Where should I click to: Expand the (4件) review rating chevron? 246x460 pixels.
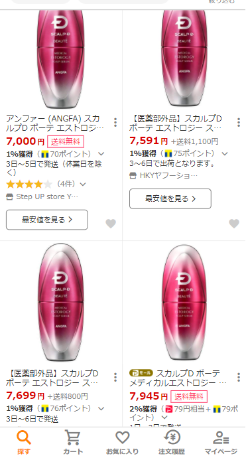83,185
